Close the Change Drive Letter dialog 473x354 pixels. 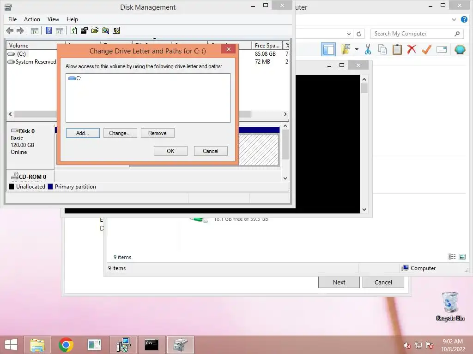pos(228,49)
